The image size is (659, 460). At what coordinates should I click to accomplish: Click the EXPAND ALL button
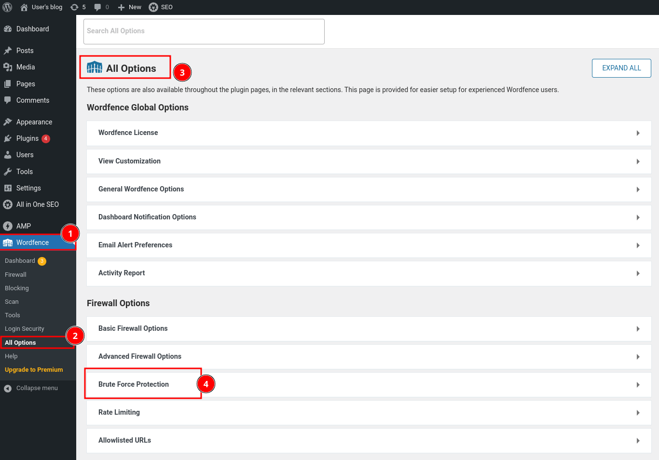(x=621, y=68)
